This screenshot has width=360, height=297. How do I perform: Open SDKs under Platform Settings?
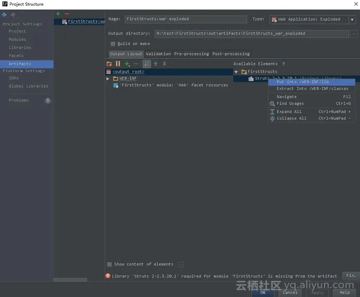pos(13,78)
